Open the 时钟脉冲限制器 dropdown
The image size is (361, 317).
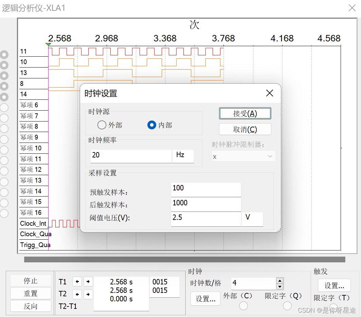[243, 156]
